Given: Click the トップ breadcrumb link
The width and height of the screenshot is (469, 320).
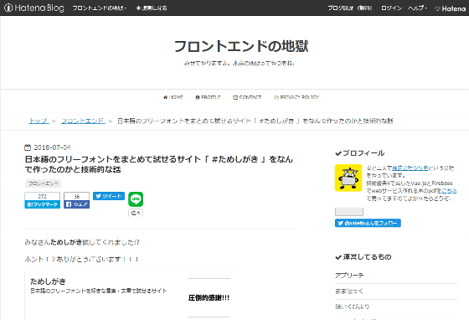Looking at the screenshot, I should (39, 121).
